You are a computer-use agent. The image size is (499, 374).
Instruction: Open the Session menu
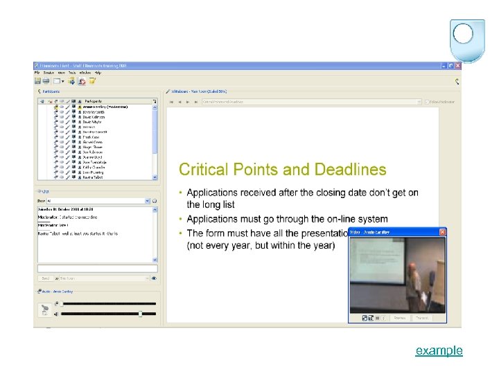click(x=49, y=73)
